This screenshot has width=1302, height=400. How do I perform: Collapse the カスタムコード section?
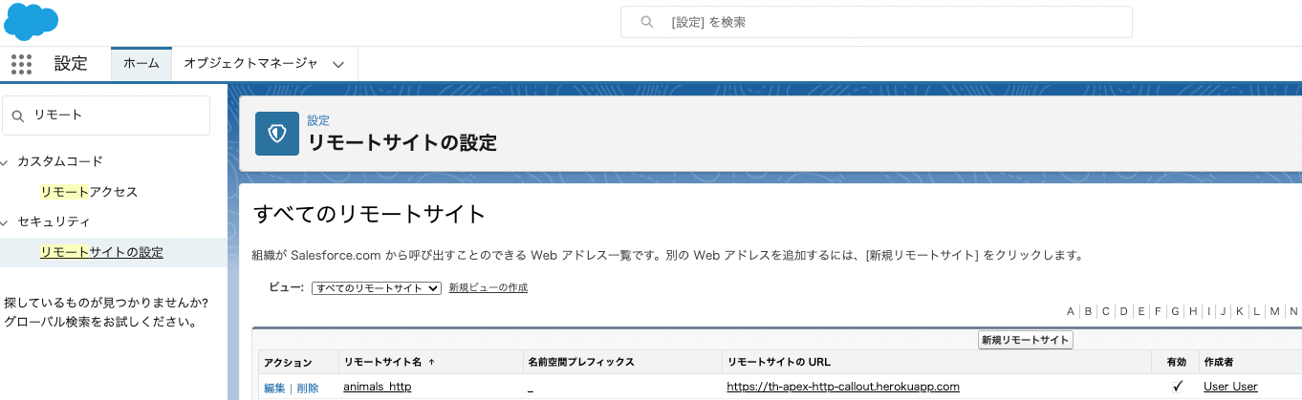pyautogui.click(x=6, y=162)
